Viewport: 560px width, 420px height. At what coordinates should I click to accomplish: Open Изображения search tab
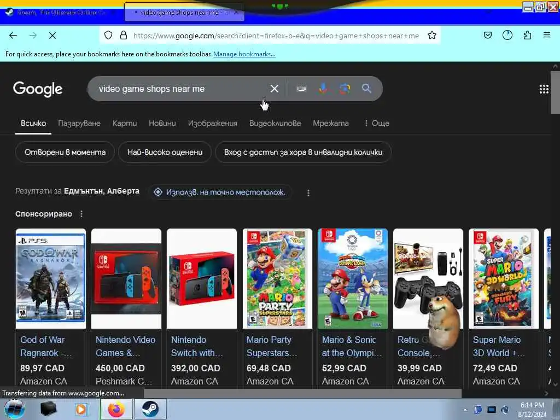[213, 123]
